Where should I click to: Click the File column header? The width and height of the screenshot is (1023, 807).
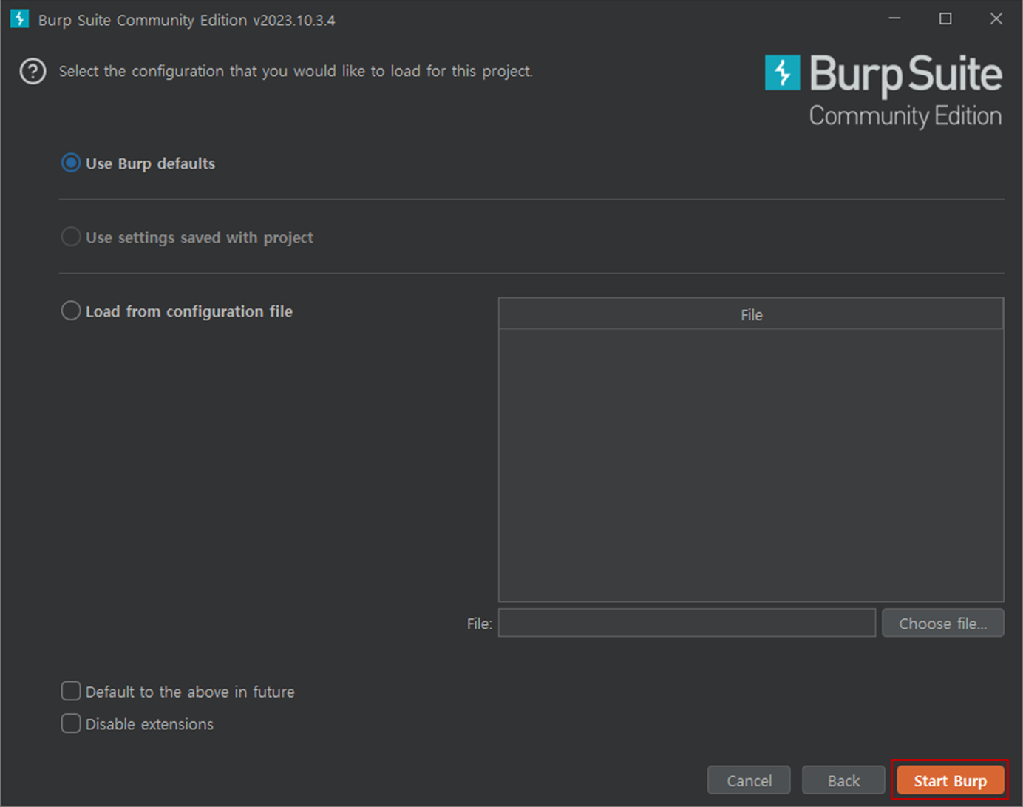[x=751, y=314]
